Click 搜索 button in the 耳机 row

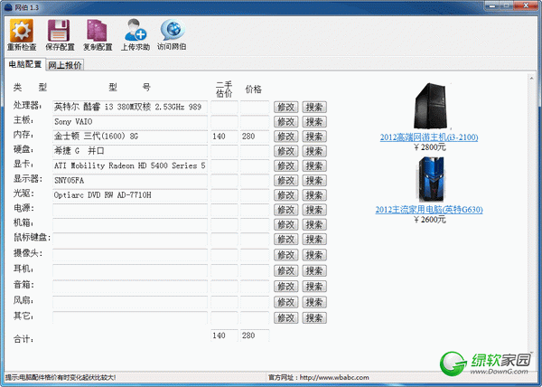[314, 270]
